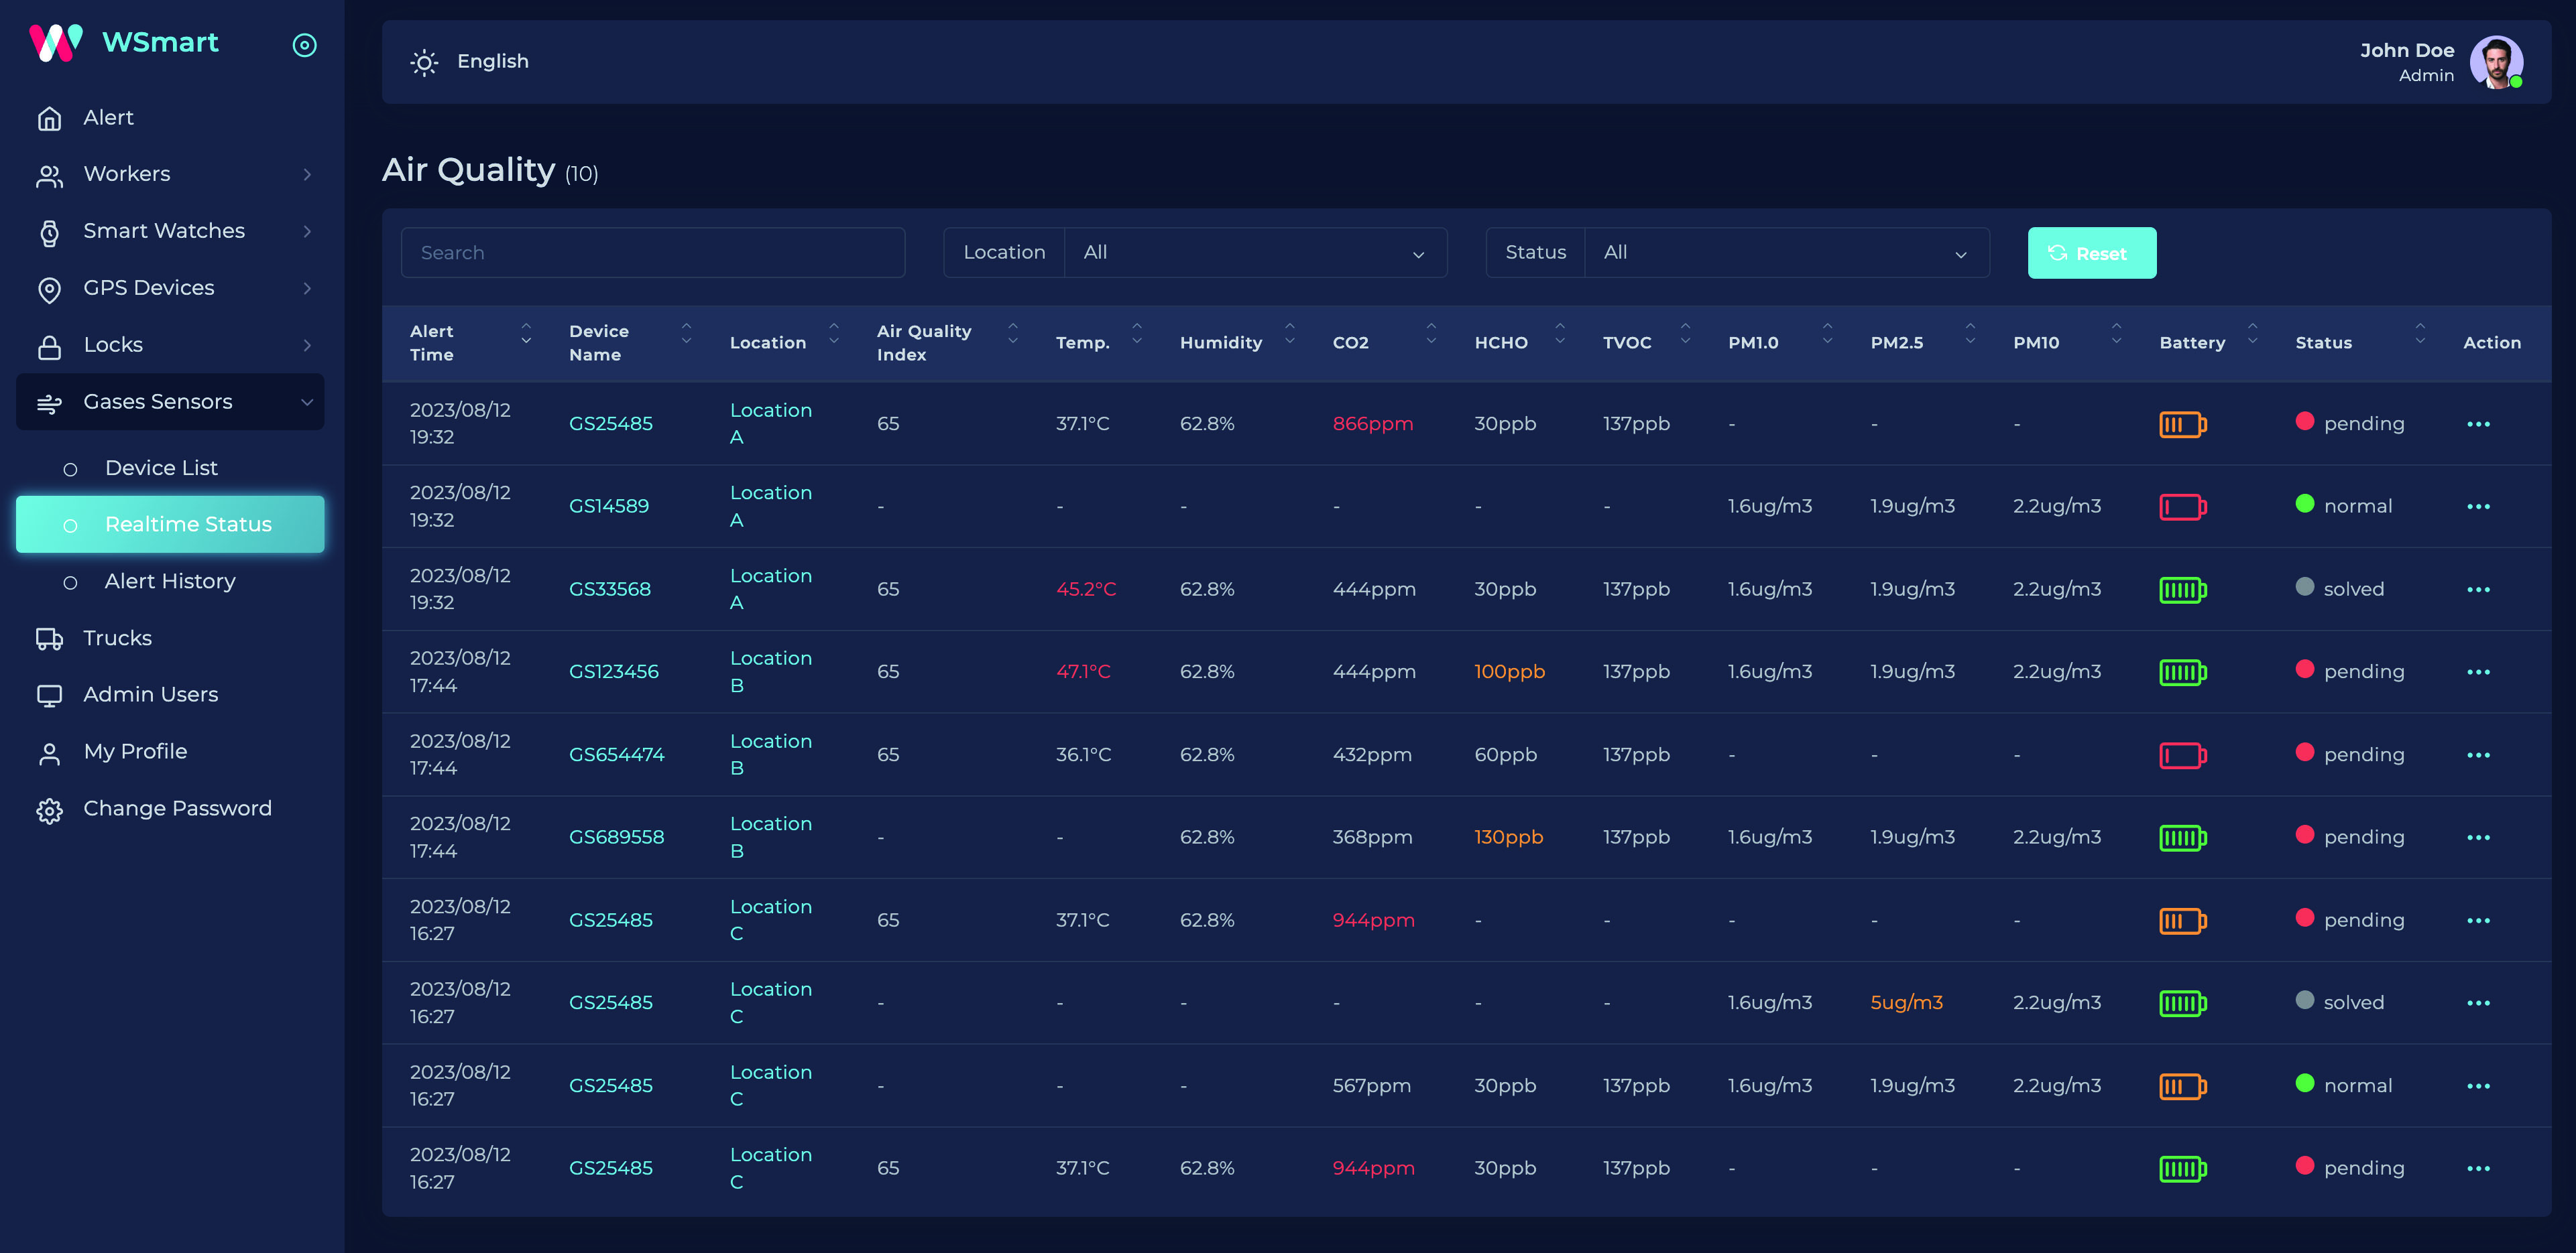
Task: Focus the Search input field
Action: tap(653, 253)
